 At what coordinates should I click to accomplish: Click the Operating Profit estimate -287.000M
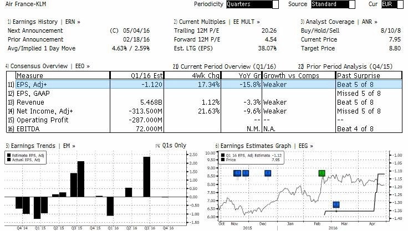145,120
